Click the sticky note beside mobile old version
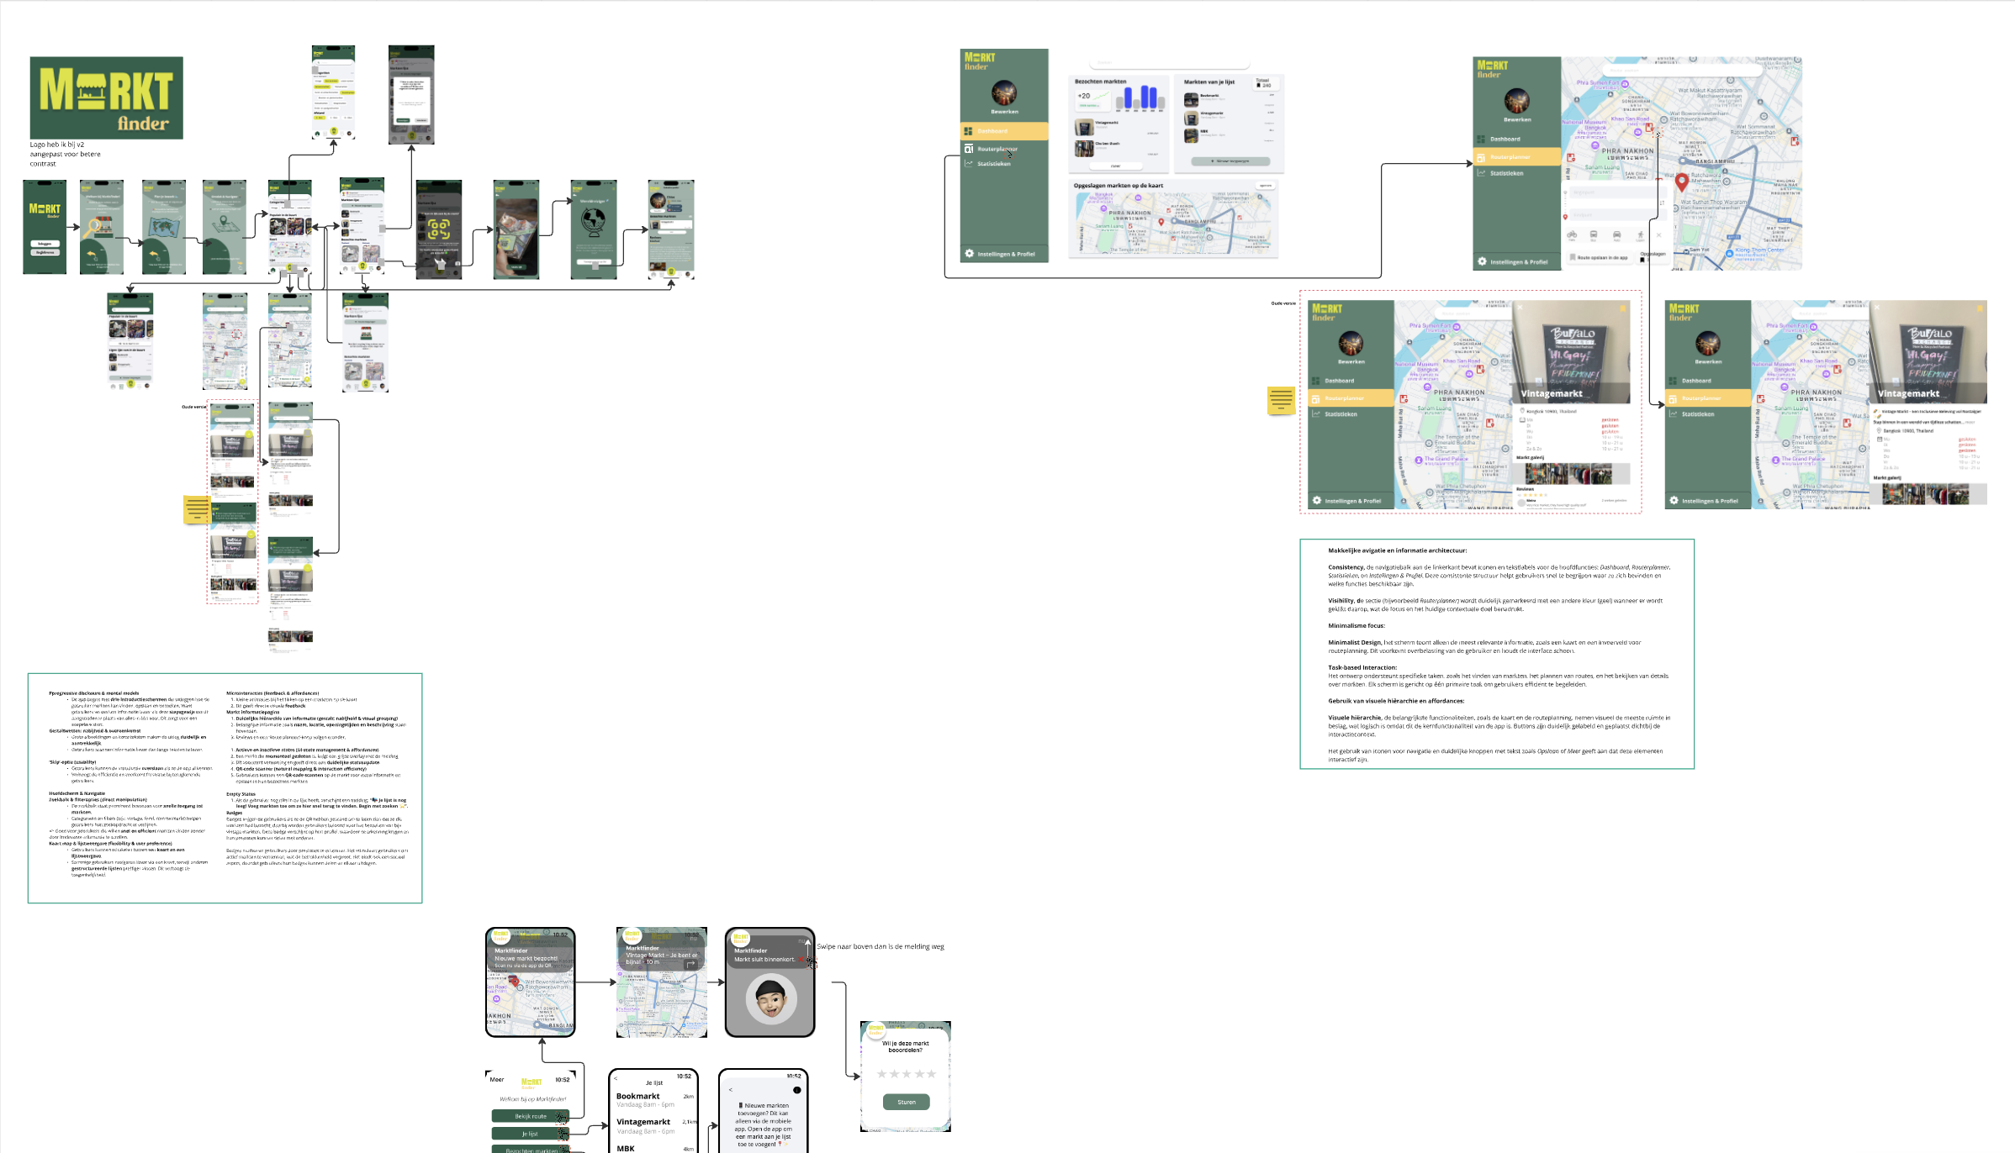The image size is (2015, 1153). 197,509
